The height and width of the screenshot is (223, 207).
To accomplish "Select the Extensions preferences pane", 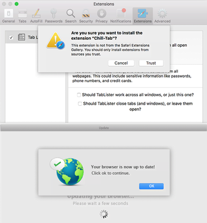I will pos(143,16).
